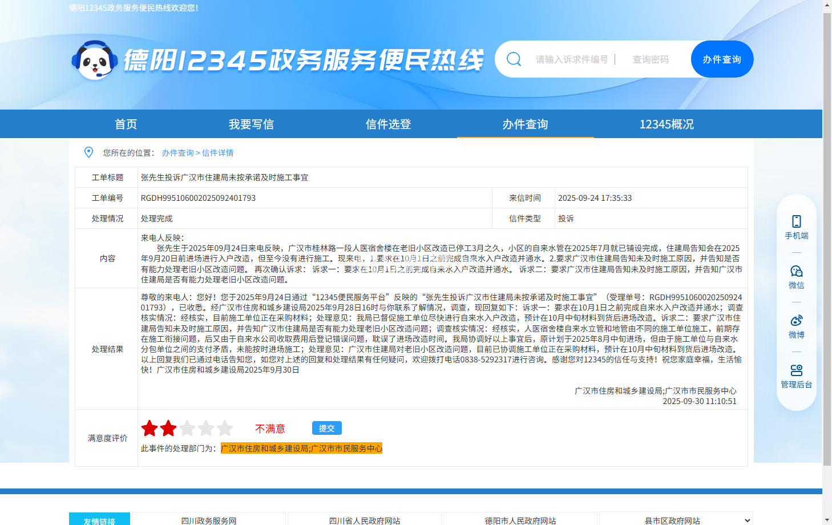Open the mobile version (手机端) icon
The image size is (832, 525).
coord(796,221)
